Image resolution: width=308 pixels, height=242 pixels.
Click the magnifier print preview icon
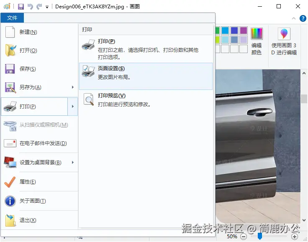click(x=89, y=99)
